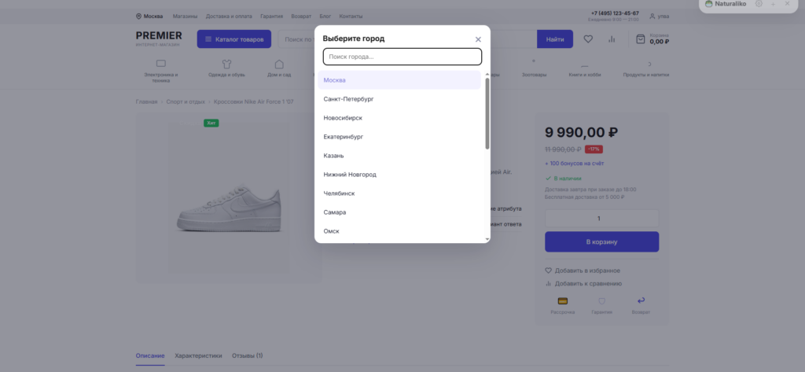The height and width of the screenshot is (372, 805).
Task: Select Электроника и техника category icon
Action: click(160, 64)
